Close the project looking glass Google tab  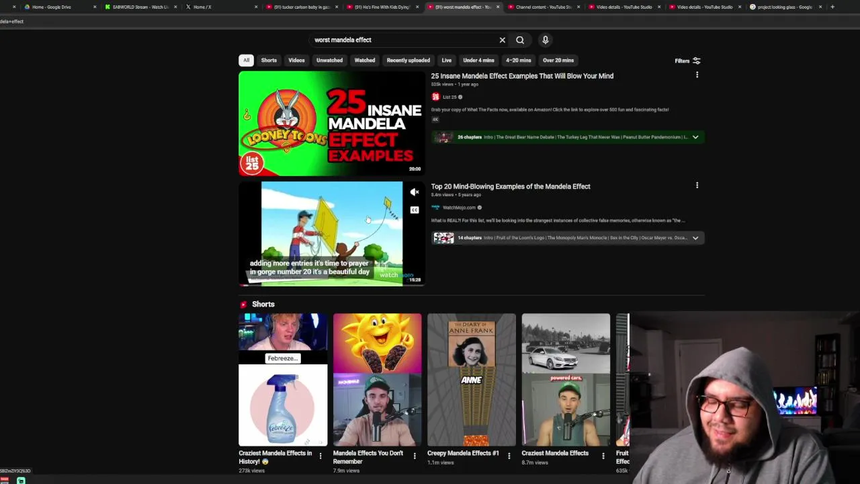(x=820, y=7)
